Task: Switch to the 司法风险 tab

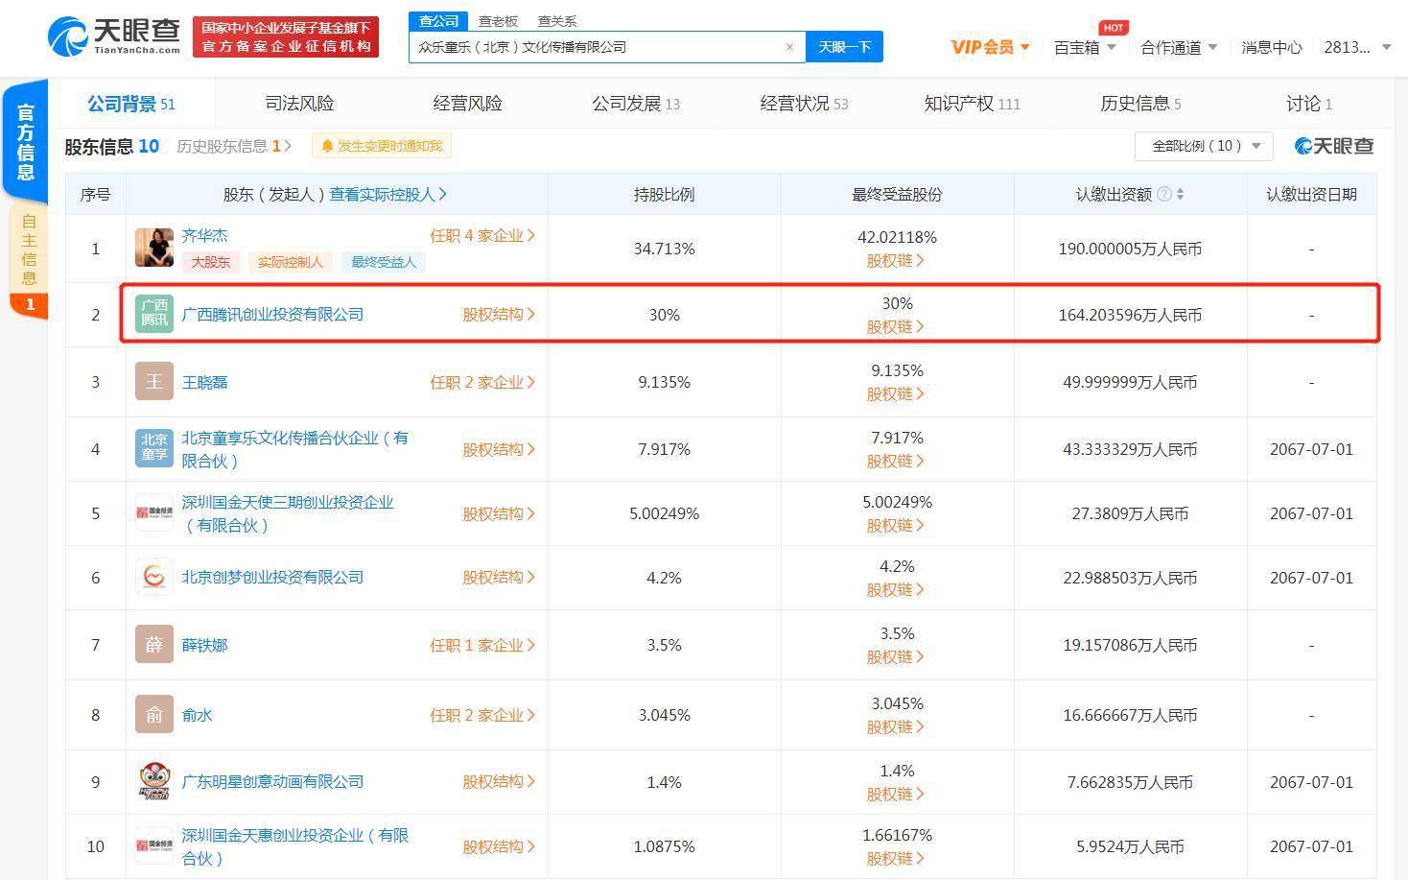Action: 299,104
